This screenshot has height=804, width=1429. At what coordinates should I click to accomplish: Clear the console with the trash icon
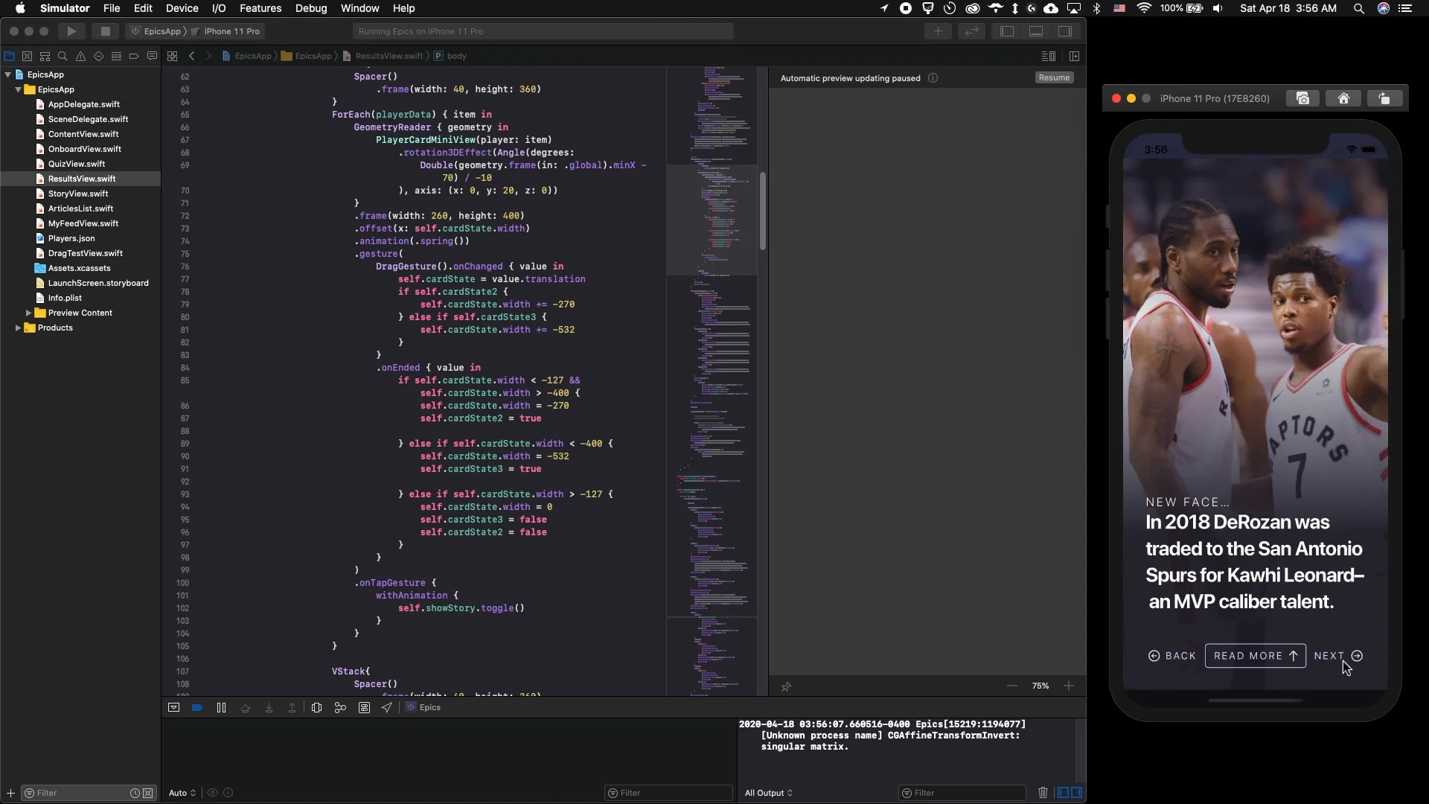(1043, 793)
